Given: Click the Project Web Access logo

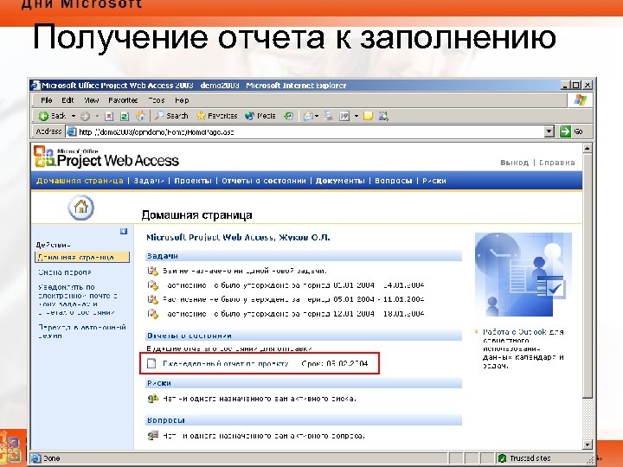Looking at the screenshot, I should pos(106,157).
